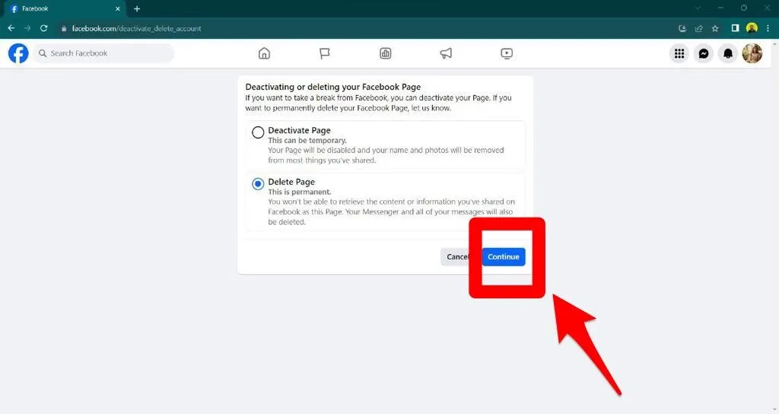The width and height of the screenshot is (779, 414).
Task: Open the Ads Manager megaphone icon
Action: pos(447,53)
